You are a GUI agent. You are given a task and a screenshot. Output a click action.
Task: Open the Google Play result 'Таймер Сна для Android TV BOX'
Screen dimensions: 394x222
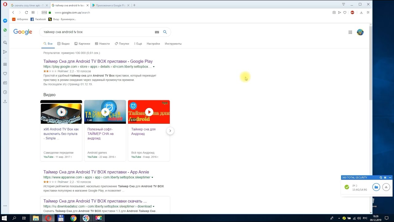pyautogui.click(x=98, y=61)
